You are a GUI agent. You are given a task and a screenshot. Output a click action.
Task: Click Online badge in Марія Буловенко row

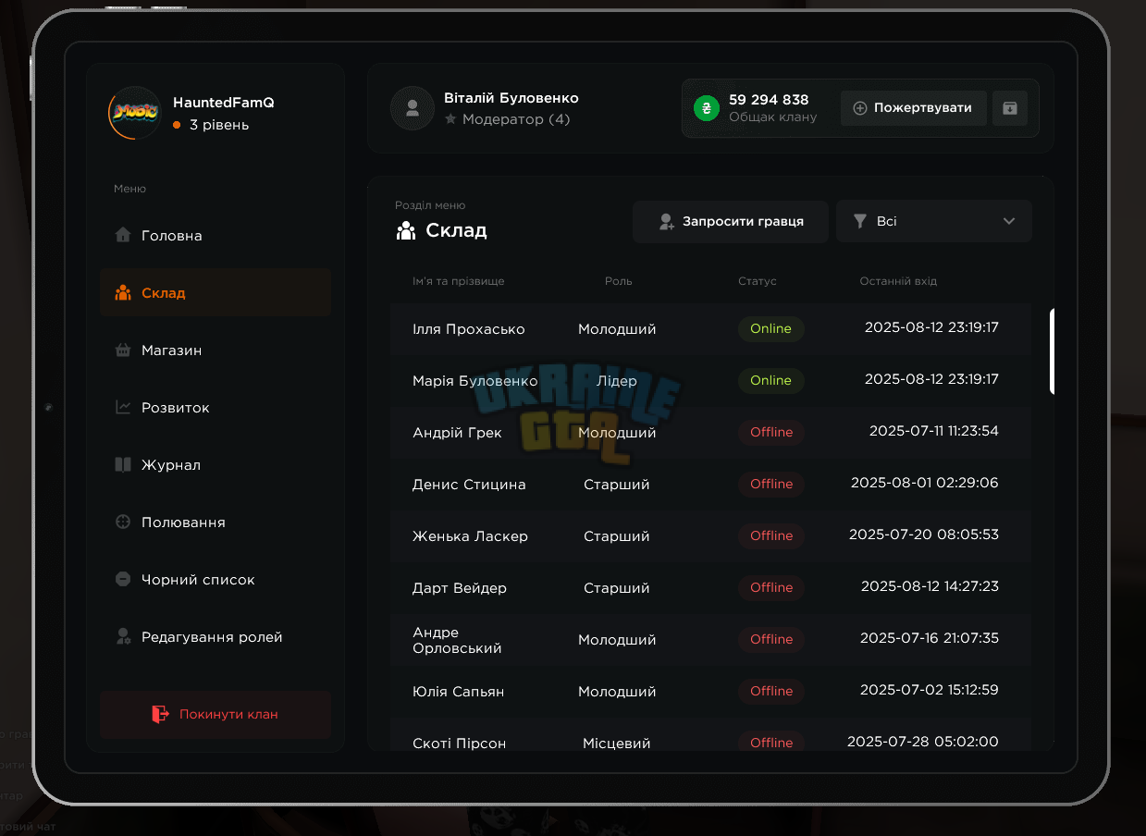tap(770, 380)
